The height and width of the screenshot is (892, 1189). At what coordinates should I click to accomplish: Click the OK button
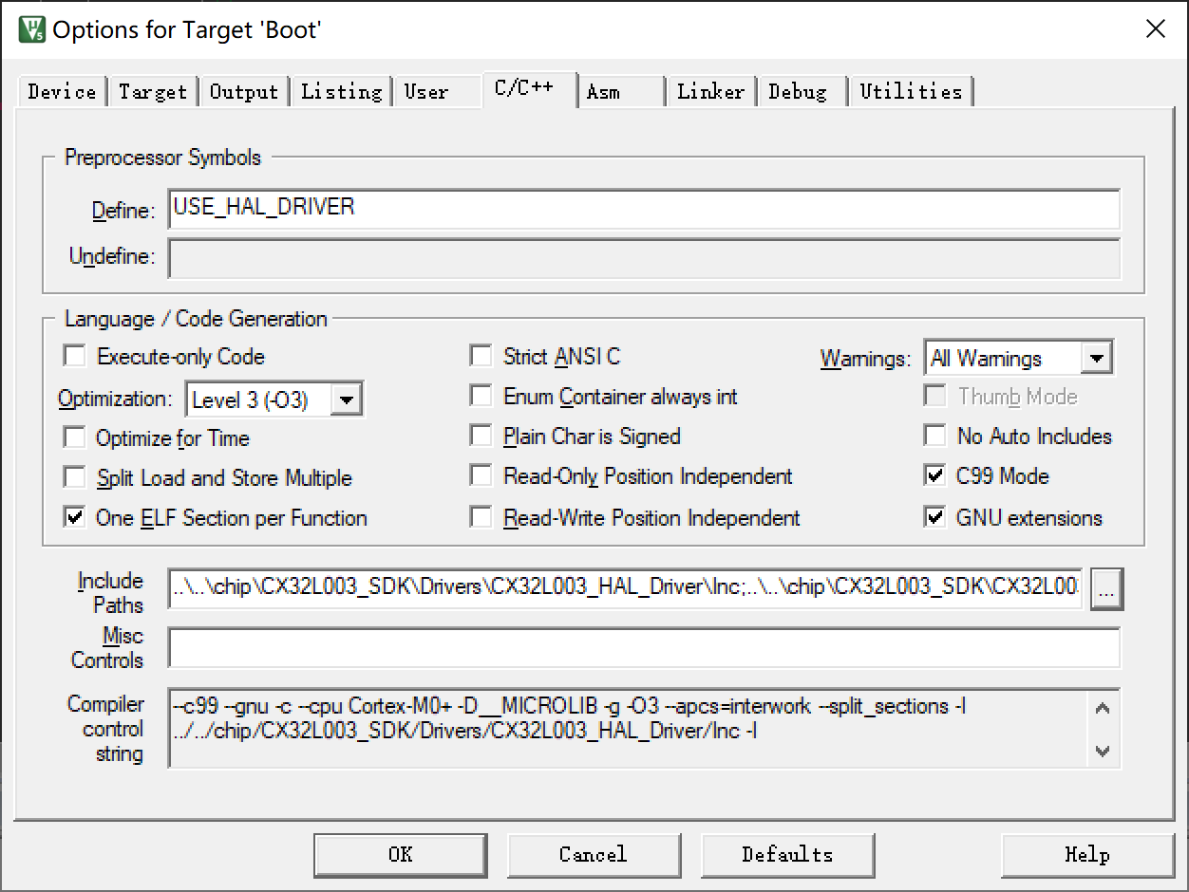coord(400,854)
